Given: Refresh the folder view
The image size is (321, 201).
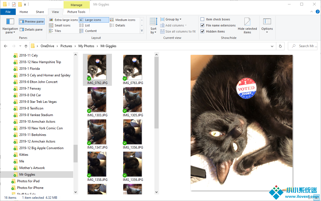Looking at the screenshot, I should tap(280, 46).
